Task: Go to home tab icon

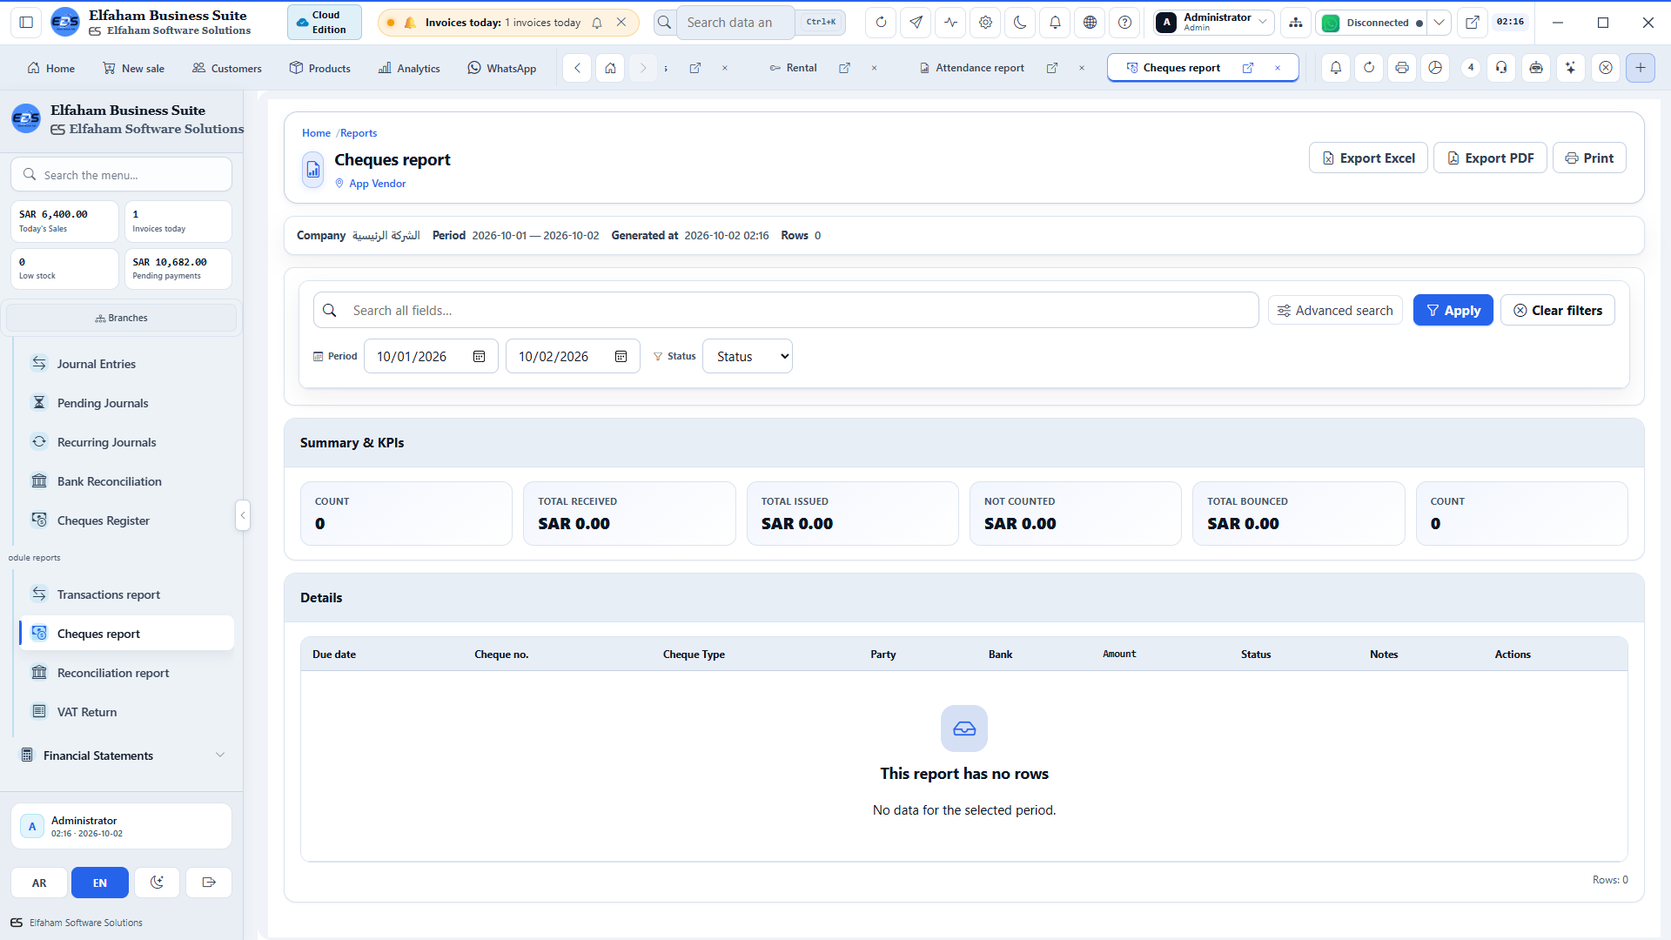Action: point(610,68)
